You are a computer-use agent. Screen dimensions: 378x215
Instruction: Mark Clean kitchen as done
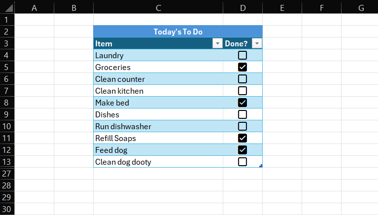[242, 91]
